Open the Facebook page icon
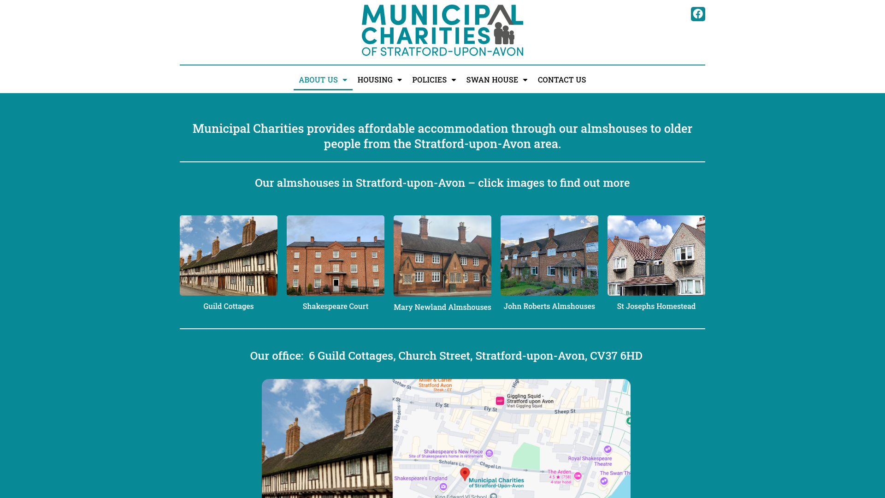Viewport: 885px width, 498px height. 698,14
